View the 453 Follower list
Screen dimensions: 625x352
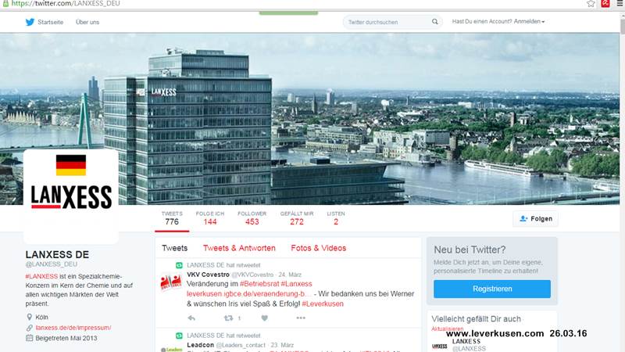point(252,218)
